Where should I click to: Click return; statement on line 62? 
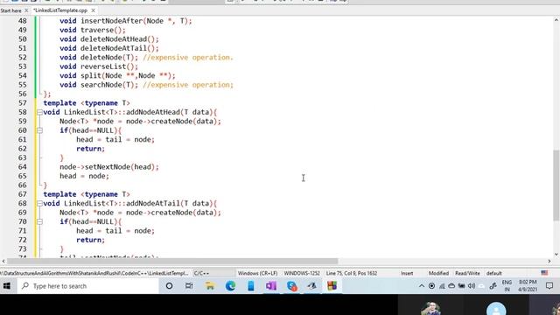(91, 149)
